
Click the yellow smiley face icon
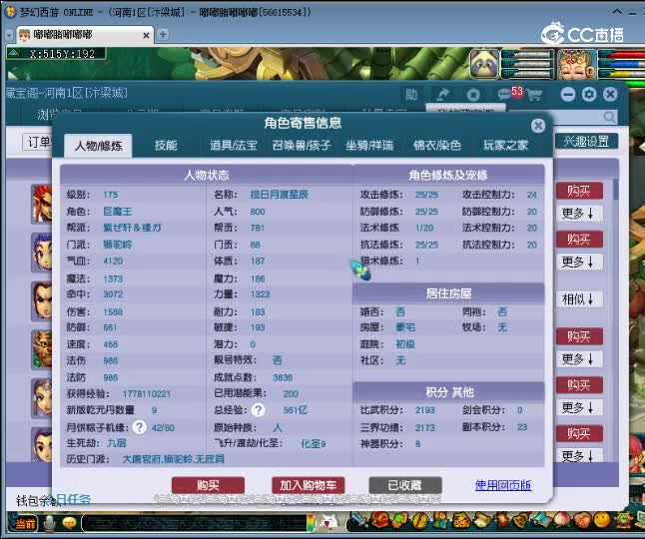(x=602, y=520)
